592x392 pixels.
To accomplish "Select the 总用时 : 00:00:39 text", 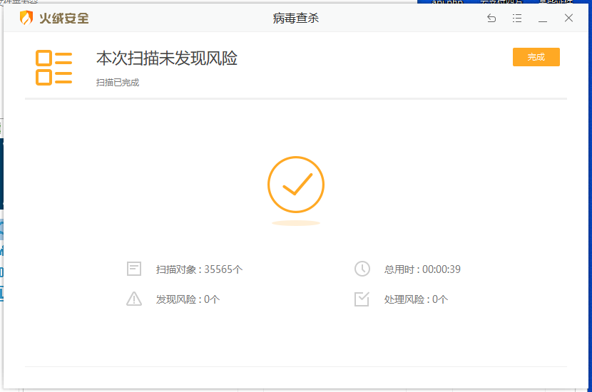I will point(422,269).
